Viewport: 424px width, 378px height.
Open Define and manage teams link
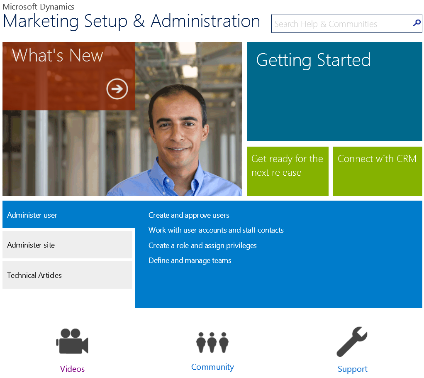point(190,260)
